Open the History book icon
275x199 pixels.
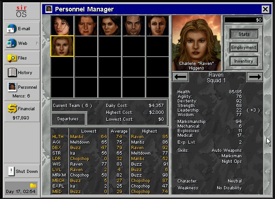click(11, 73)
